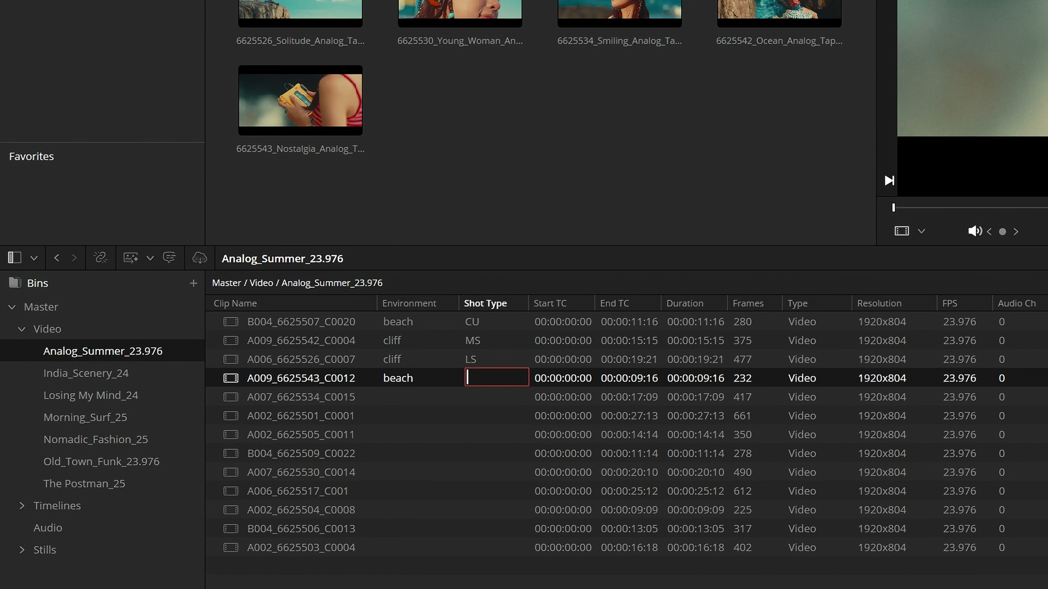Add a new bin with the plus icon
This screenshot has height=589, width=1048.
click(193, 283)
